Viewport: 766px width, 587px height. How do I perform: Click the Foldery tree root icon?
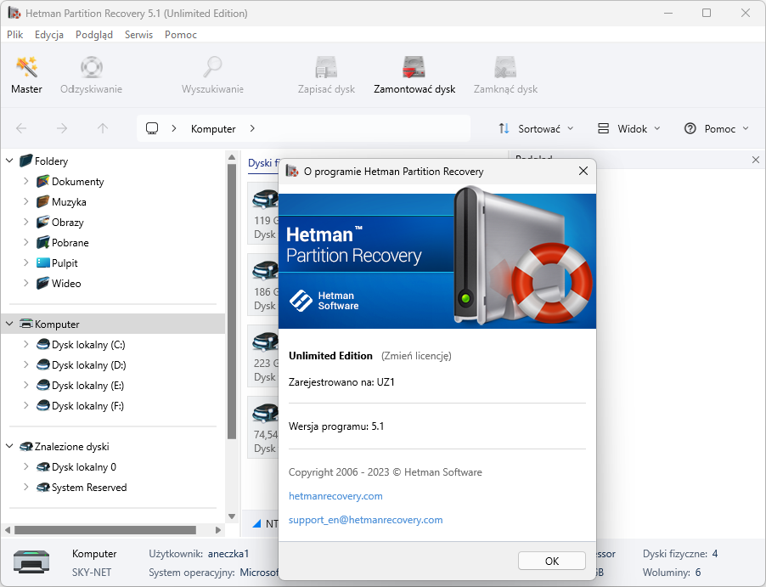[25, 161]
